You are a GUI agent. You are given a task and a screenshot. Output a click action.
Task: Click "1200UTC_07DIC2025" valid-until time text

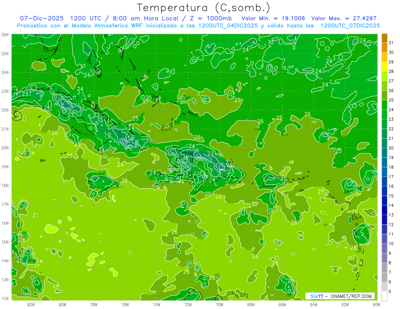pos(350,26)
